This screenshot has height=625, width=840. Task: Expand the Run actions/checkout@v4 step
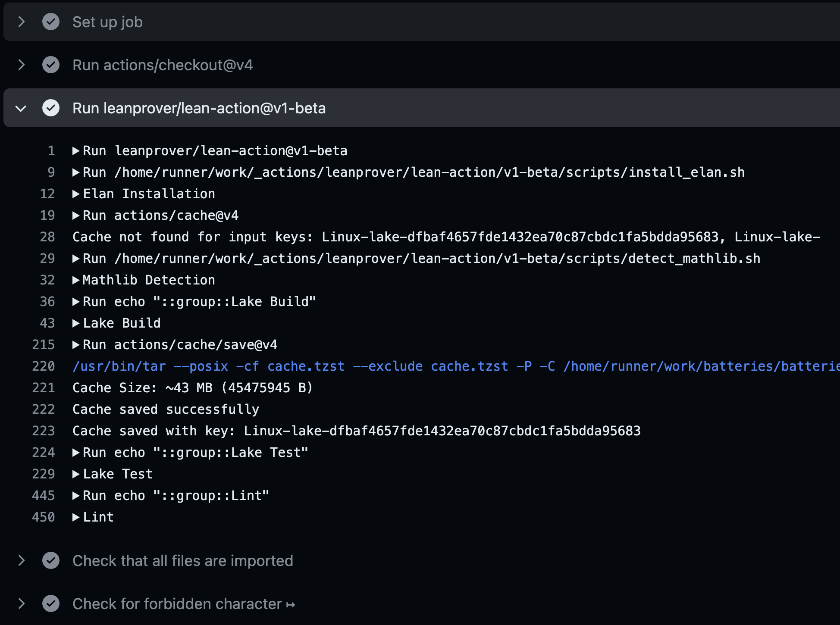[x=21, y=65]
